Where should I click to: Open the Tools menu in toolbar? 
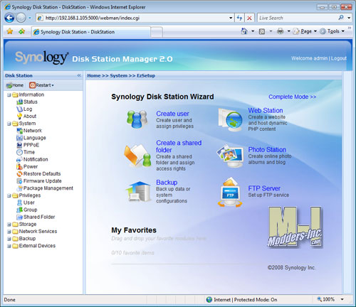(x=333, y=31)
